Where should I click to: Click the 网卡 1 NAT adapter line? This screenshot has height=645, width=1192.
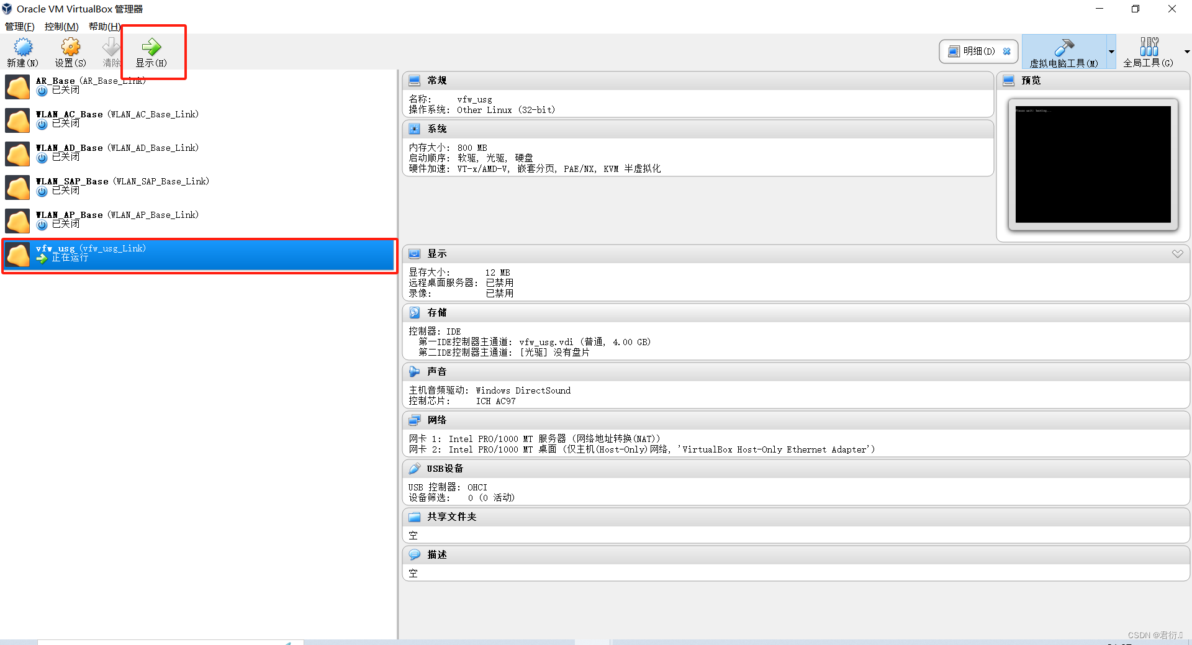coord(535,440)
